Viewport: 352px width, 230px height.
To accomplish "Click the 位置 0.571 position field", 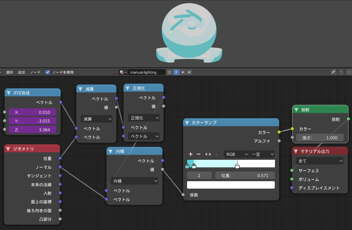I will click(245, 175).
